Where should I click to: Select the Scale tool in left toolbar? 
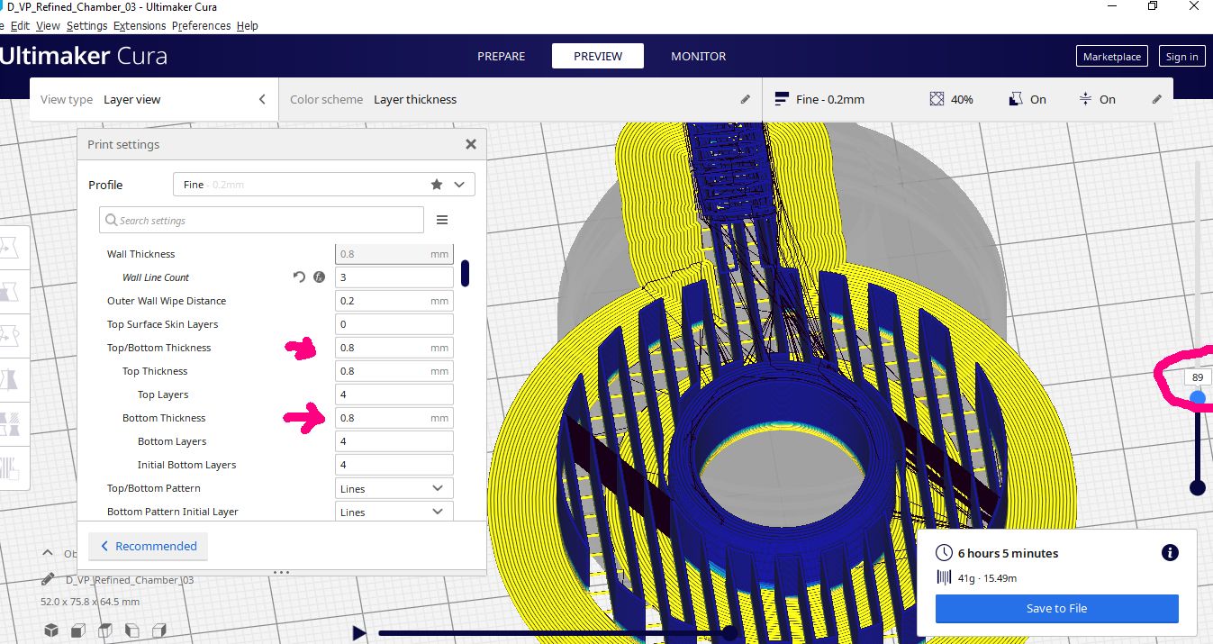tap(11, 290)
